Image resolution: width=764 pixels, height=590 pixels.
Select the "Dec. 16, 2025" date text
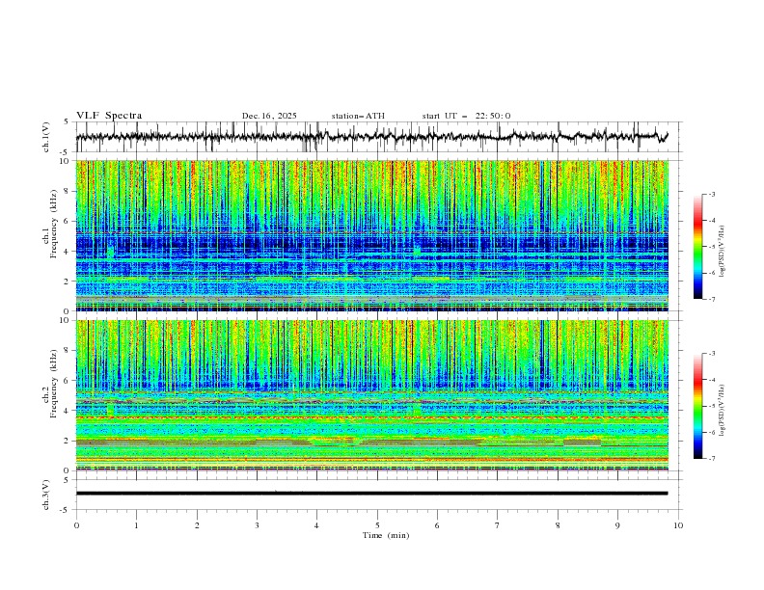[x=269, y=116]
